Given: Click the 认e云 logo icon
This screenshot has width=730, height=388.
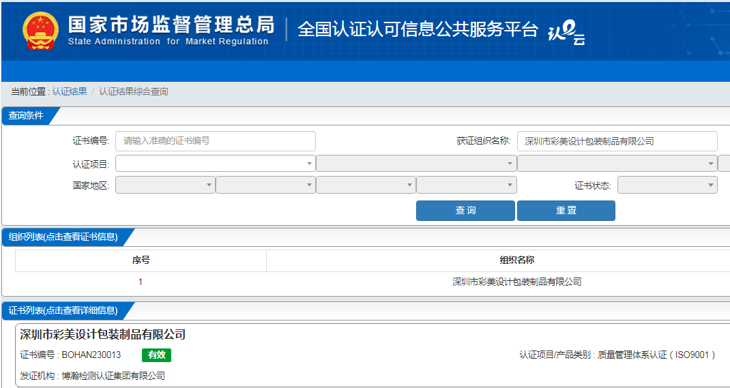Looking at the screenshot, I should [566, 33].
